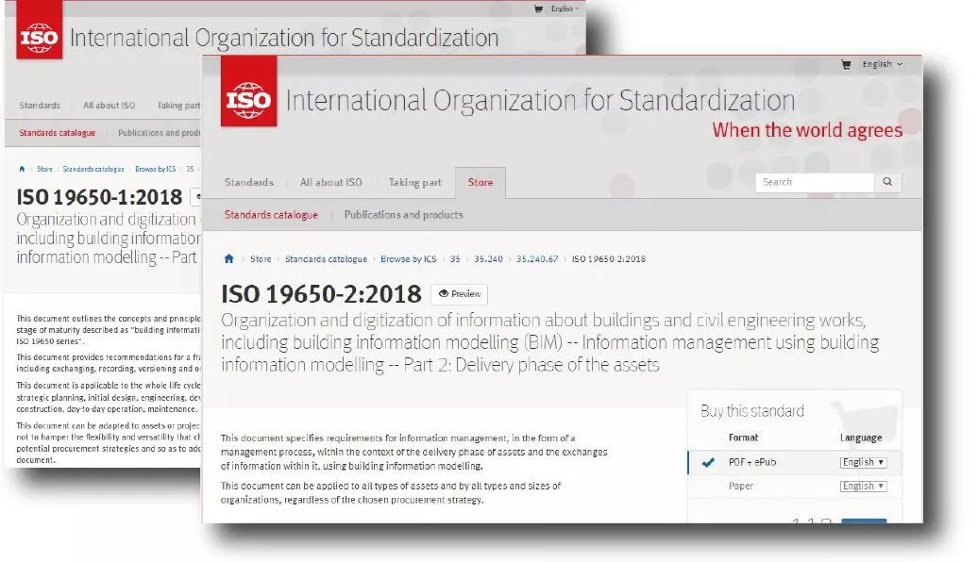
Task: Select Standards catalogue in front window submenu
Action: 271,214
